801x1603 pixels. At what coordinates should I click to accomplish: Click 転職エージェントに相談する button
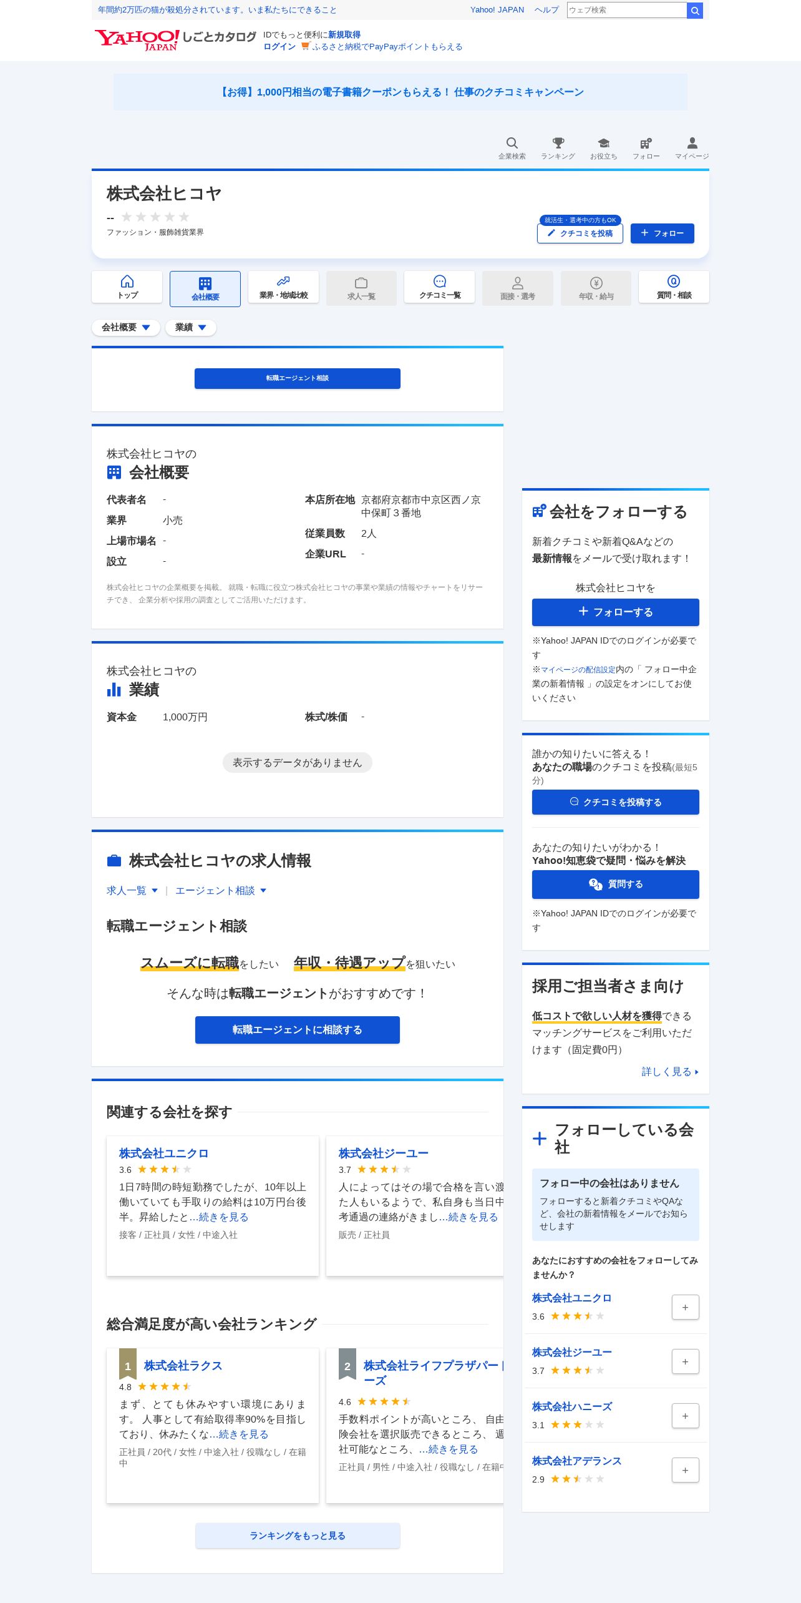[298, 1029]
